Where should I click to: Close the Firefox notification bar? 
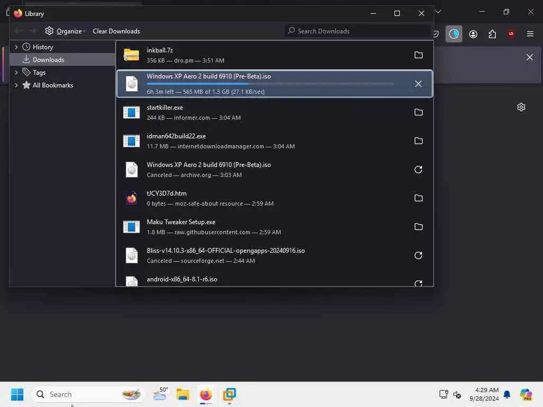pyautogui.click(x=530, y=57)
